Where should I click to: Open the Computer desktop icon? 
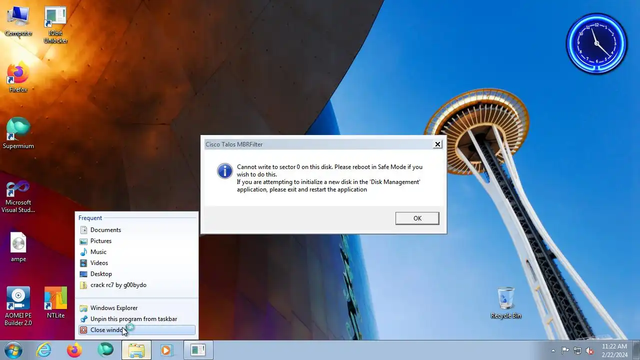18,21
